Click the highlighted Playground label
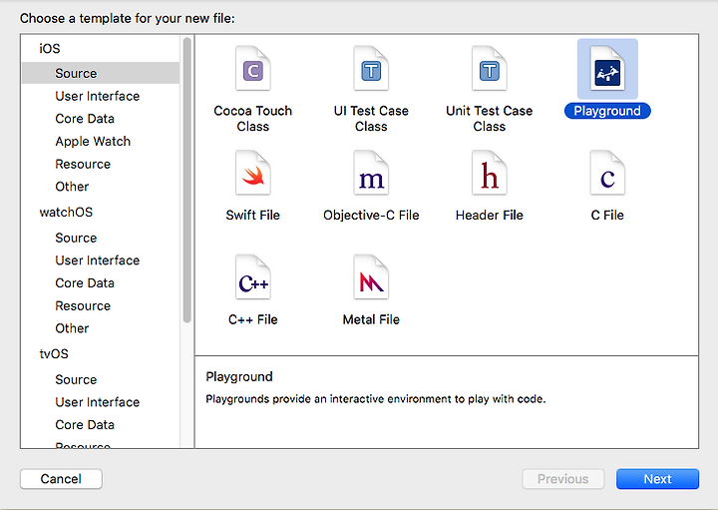 click(x=607, y=111)
